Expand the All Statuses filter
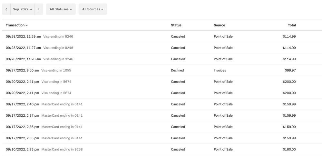The image size is (322, 166). click(x=61, y=9)
